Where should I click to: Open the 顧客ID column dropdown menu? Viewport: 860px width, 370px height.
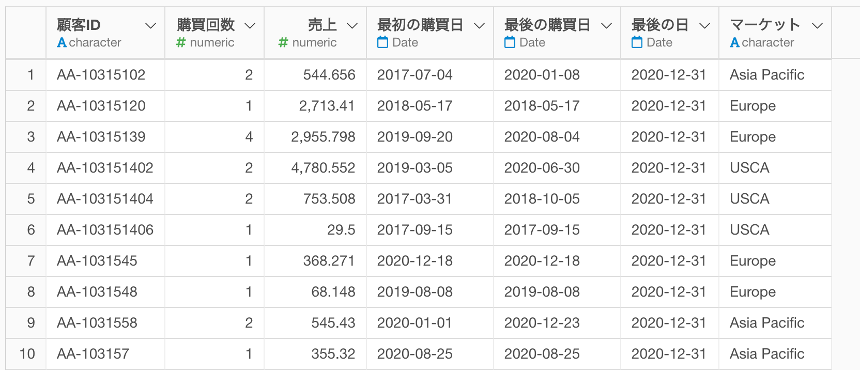click(150, 26)
